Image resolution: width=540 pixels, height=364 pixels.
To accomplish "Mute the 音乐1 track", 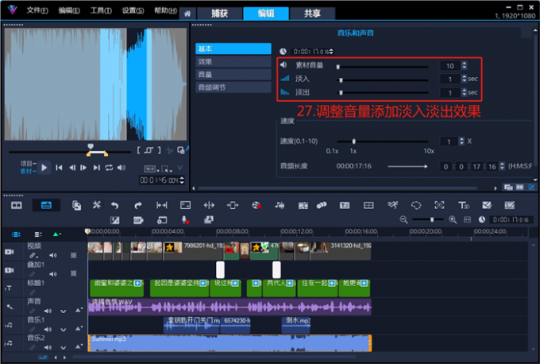I will (x=48, y=329).
